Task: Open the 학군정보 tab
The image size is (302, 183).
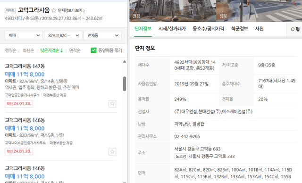Action: [240, 29]
